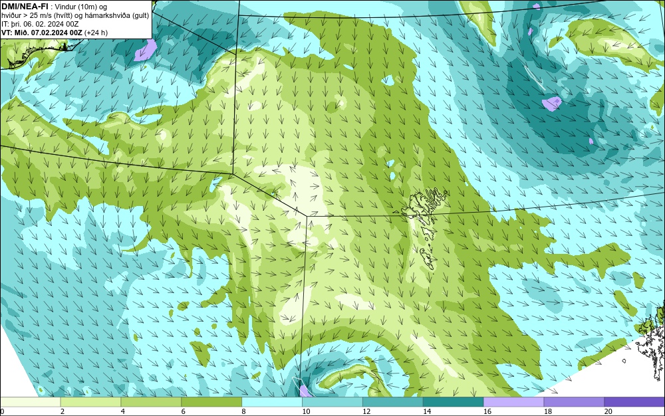Click the legend value label 10
The image size is (665, 416).
tap(306, 411)
